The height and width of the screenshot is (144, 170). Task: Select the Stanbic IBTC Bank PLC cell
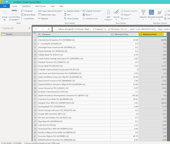click(x=74, y=114)
